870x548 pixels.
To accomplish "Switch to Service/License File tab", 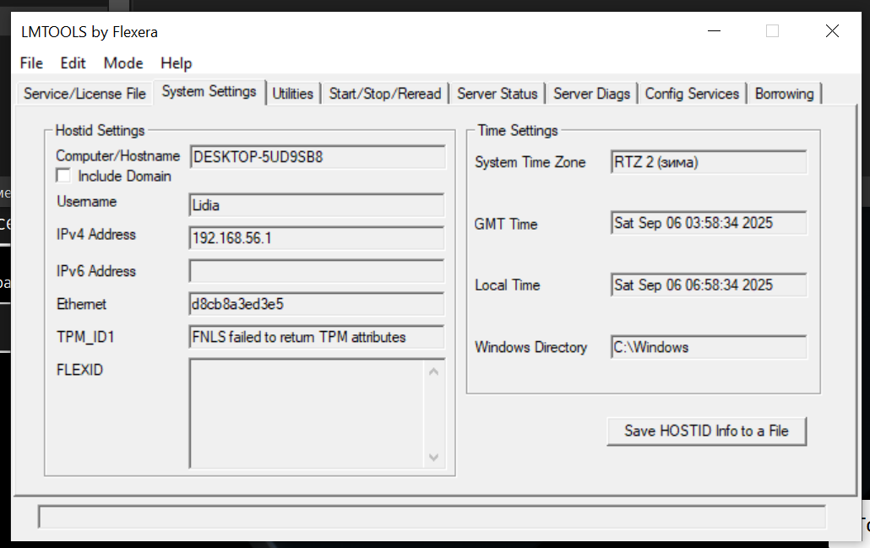I will pyautogui.click(x=84, y=94).
